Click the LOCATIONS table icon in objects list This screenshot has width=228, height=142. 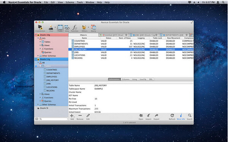tap(73, 55)
